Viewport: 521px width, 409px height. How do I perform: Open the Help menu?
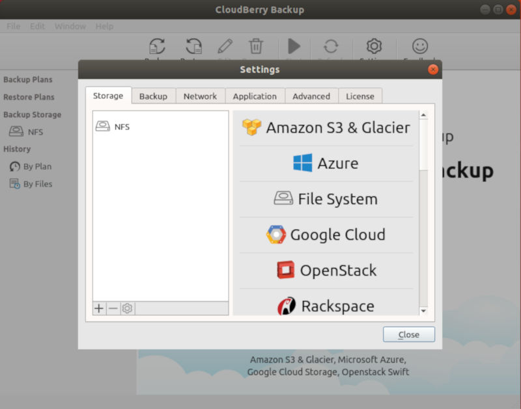[104, 26]
